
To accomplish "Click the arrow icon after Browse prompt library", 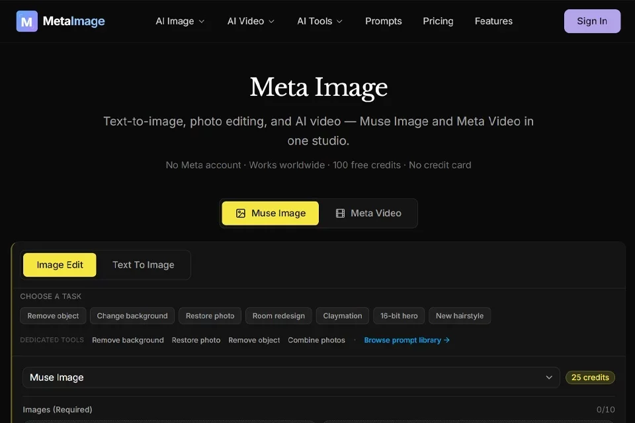I will coord(446,340).
